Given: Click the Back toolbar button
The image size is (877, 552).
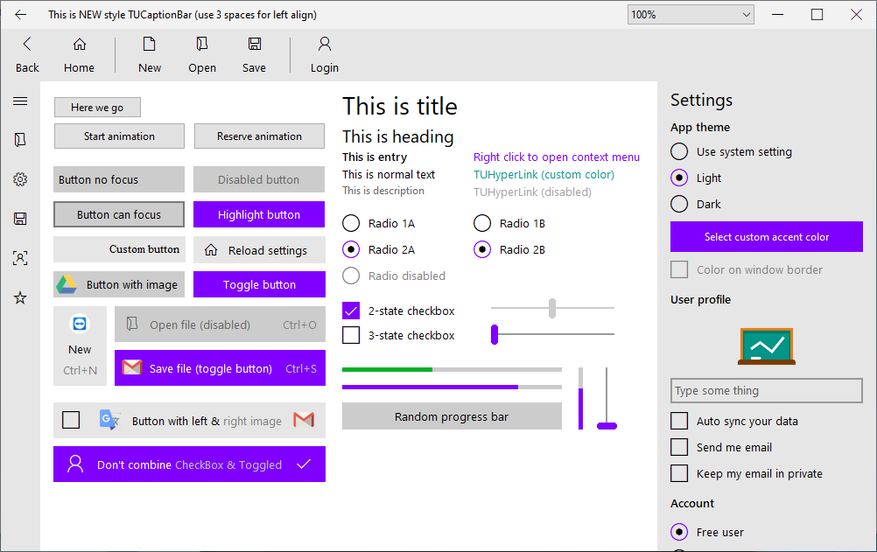Looking at the screenshot, I should click(27, 55).
